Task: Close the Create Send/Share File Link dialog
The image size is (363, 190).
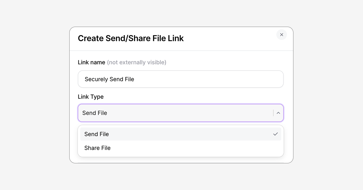Action: 282,35
